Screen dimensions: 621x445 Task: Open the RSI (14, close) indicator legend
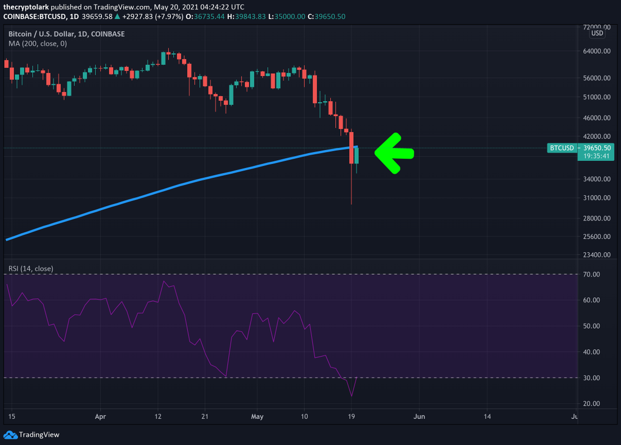[x=31, y=269]
